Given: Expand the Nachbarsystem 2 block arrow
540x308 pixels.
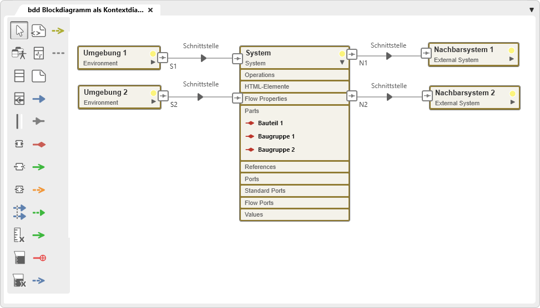Looking at the screenshot, I should pos(512,102).
